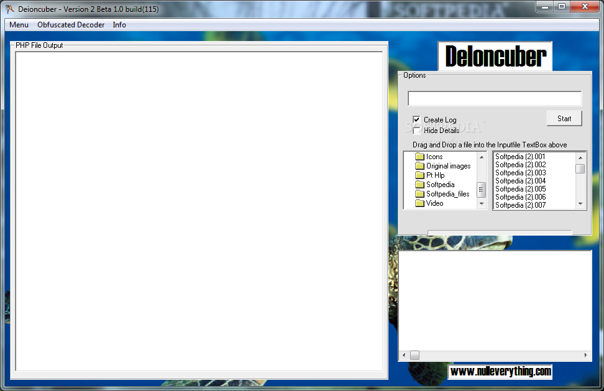Viewport: 604px width, 391px height.
Task: Maximize the Deioncuber window
Action: [562, 7]
